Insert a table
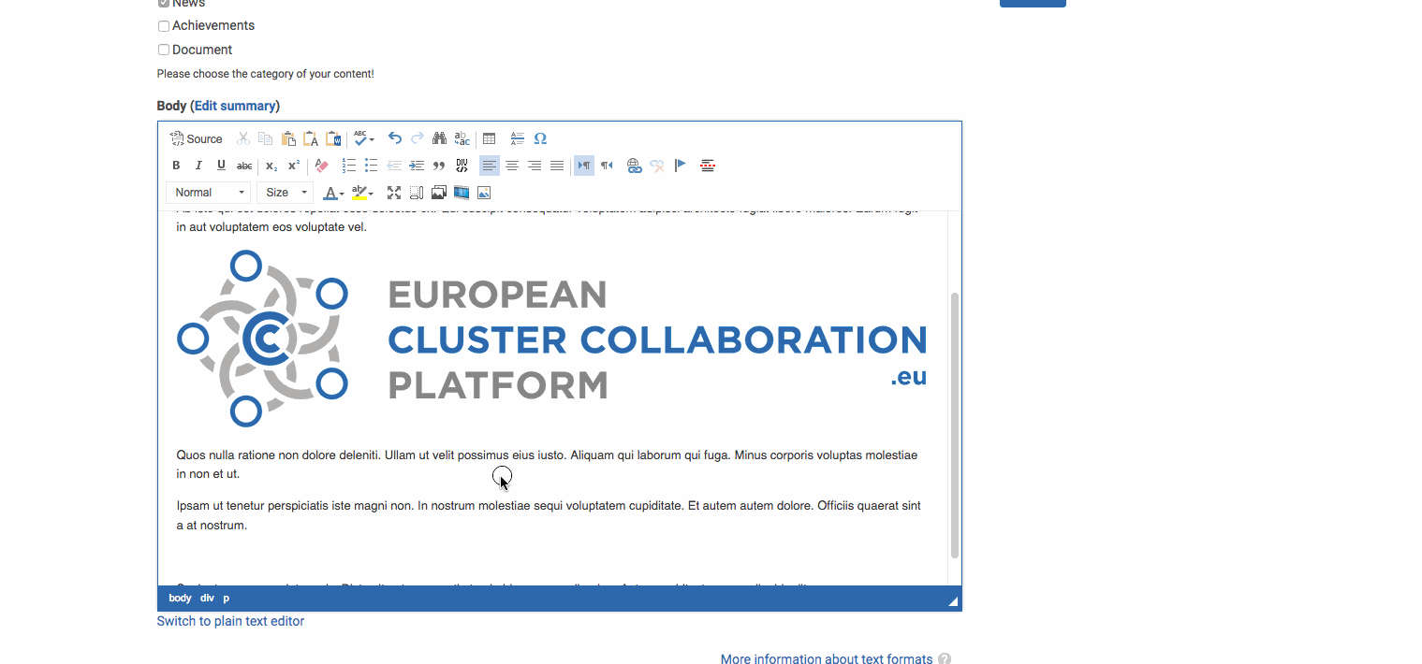 pyautogui.click(x=489, y=138)
